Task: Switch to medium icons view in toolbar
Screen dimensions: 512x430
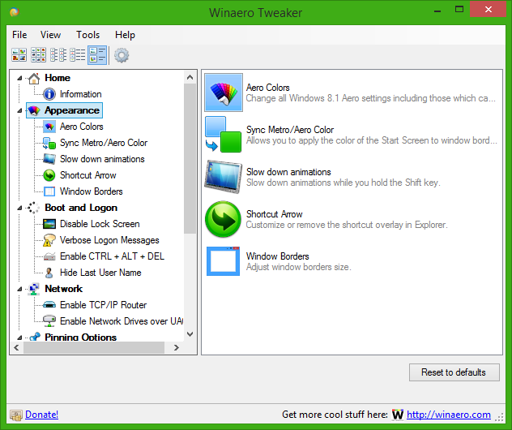Action: coord(39,55)
